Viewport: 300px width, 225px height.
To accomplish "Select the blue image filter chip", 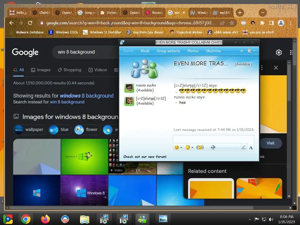I will (60, 129).
